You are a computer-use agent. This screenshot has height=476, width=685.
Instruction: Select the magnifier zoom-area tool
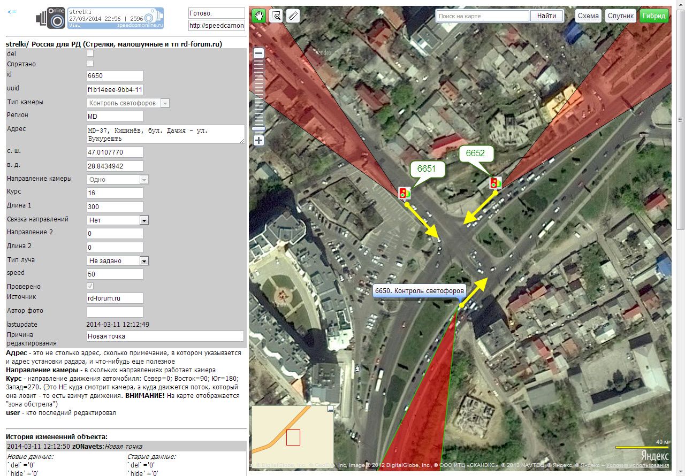point(276,16)
